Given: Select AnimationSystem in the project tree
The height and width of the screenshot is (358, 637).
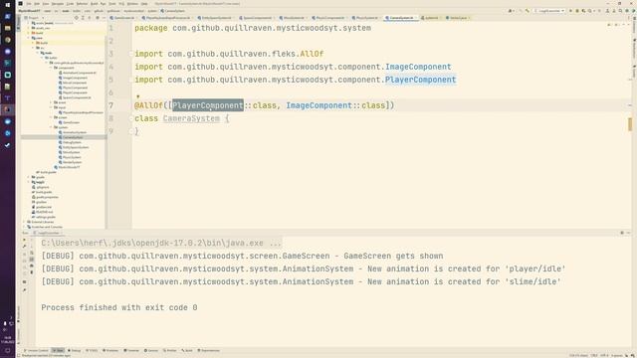Looking at the screenshot, I should click(73, 132).
